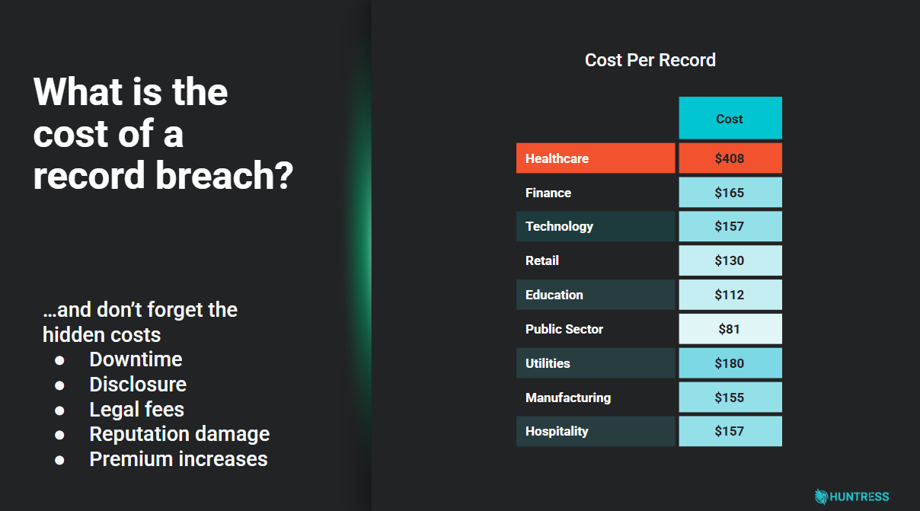920x511 pixels.
Task: Click the 'Premium increases' bullet item
Action: tap(178, 459)
